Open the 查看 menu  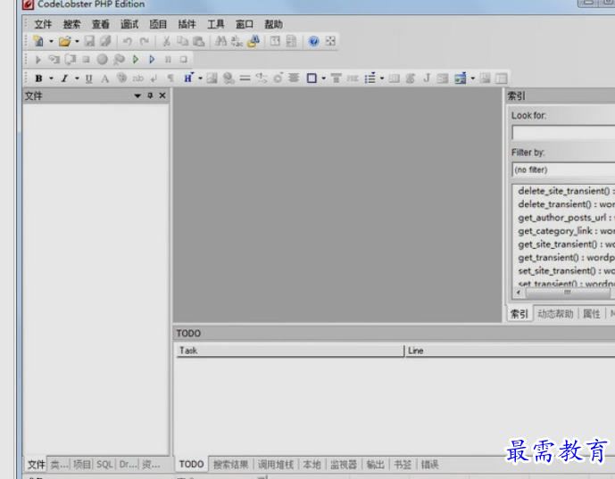point(100,24)
